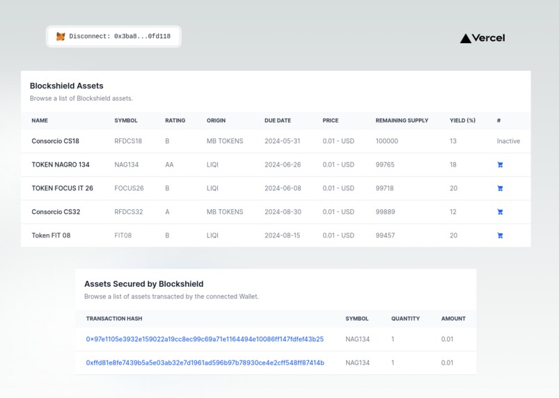559x398 pixels.
Task: Select the TOKEN NAGRO 134 name cell
Action: [x=61, y=165]
